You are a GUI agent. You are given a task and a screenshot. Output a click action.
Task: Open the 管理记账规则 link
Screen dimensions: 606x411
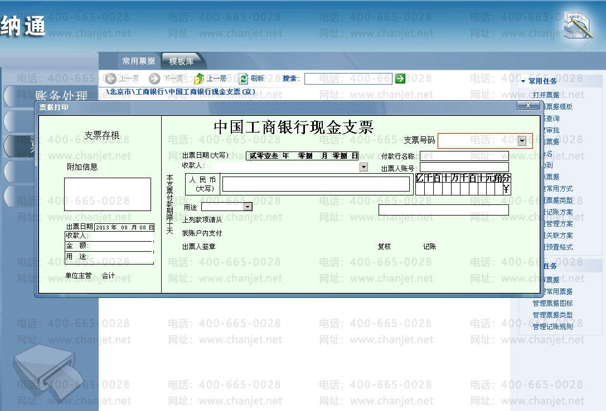(x=552, y=326)
